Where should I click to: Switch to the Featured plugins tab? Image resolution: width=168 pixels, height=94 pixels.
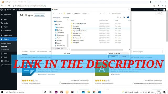[25, 52]
